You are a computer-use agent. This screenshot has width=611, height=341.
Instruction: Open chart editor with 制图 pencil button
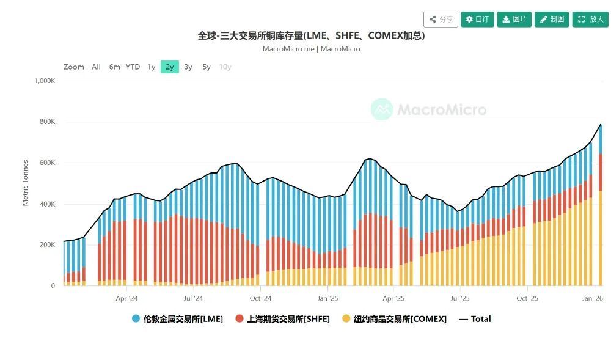tap(552, 19)
